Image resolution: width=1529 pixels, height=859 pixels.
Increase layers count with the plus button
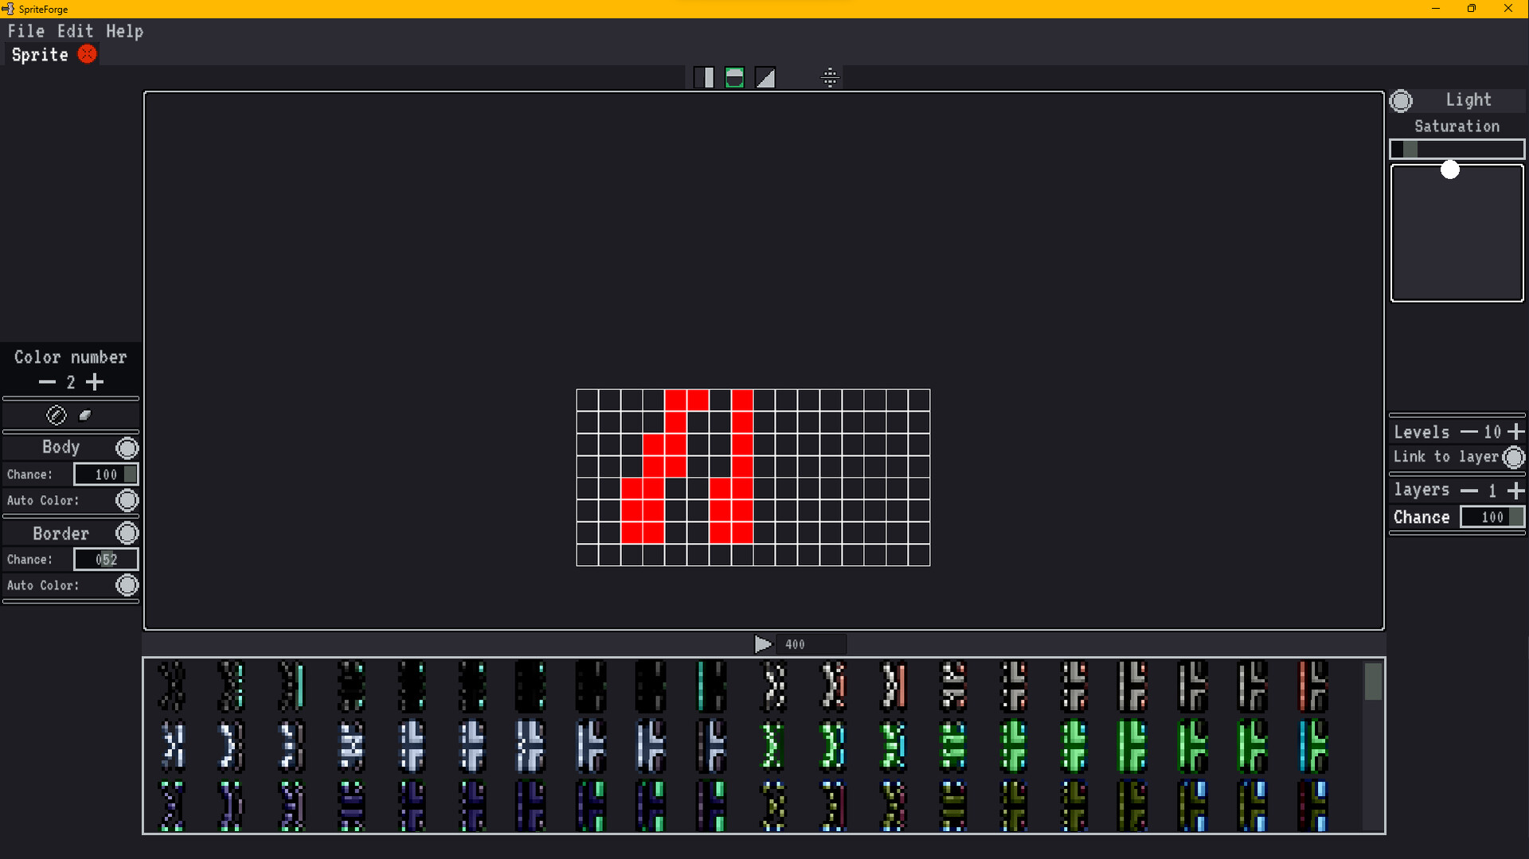(1516, 490)
